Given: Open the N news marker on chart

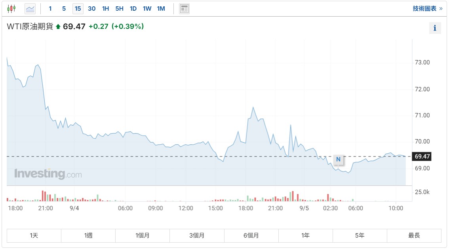Looking at the screenshot, I should coord(338,159).
